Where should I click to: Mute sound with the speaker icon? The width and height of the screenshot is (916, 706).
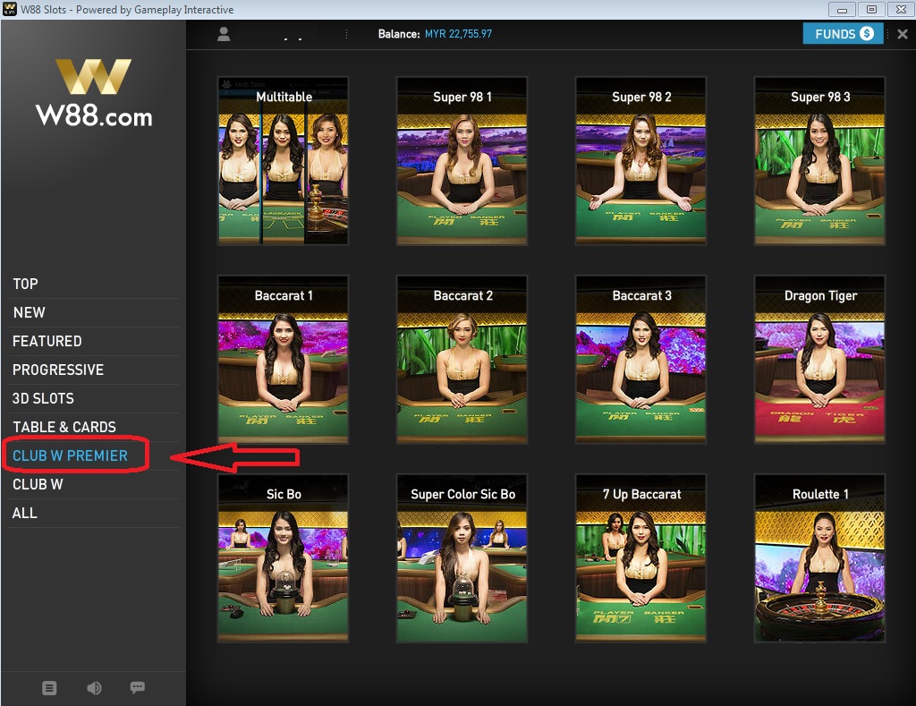click(94, 688)
